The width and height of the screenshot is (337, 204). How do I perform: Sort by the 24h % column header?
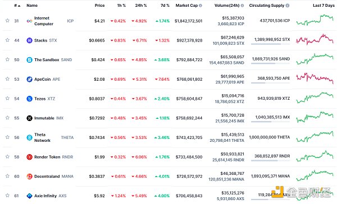pos(141,6)
